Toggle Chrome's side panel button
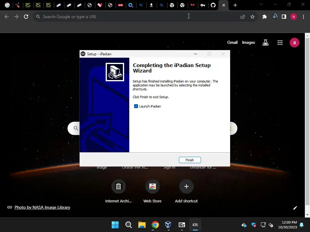 pyautogui.click(x=284, y=17)
